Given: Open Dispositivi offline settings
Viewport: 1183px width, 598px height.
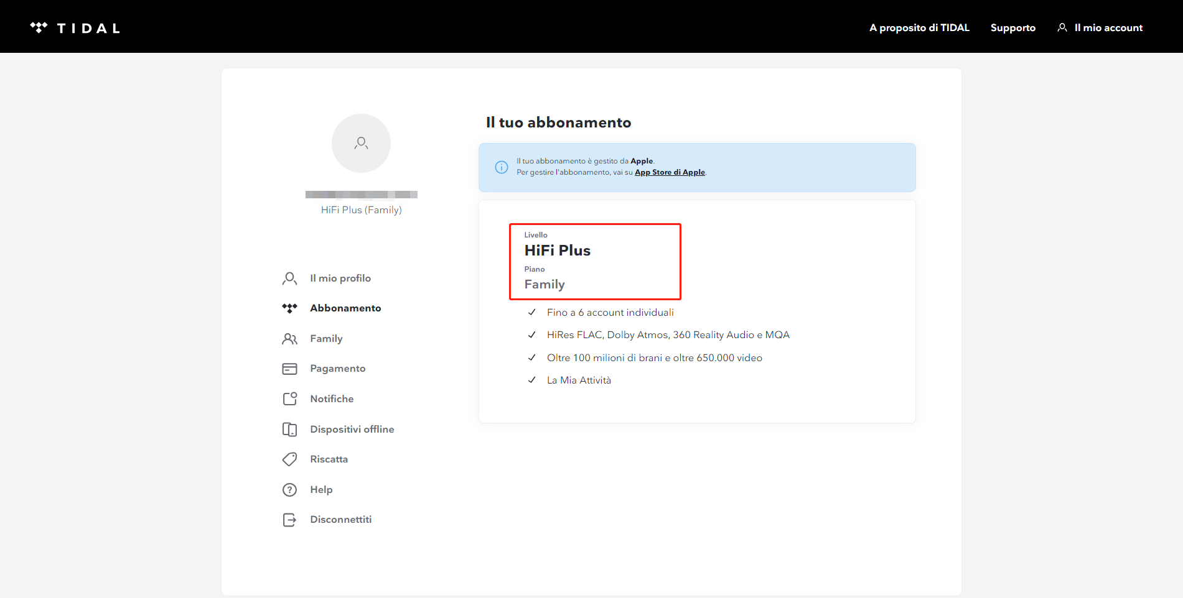Looking at the screenshot, I should 352,430.
